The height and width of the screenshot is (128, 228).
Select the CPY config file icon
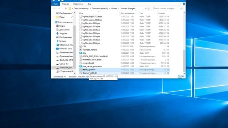[81, 47]
